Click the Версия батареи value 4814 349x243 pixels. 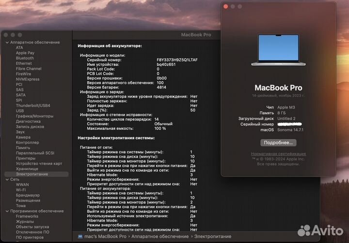point(161,87)
